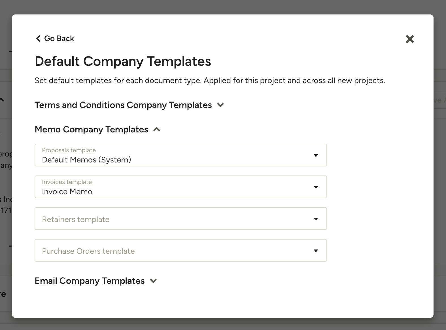The image size is (446, 330).
Task: Click the Invoices template field label
Action: [67, 182]
